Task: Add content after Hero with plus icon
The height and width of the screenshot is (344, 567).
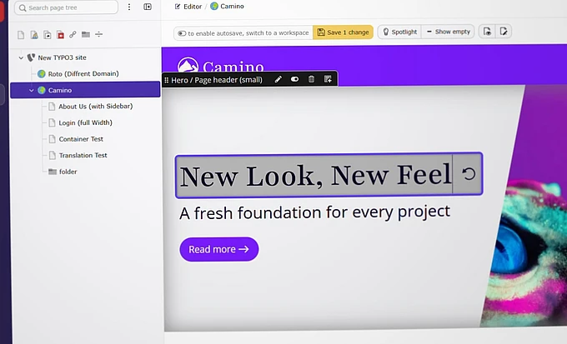Action: point(328,79)
